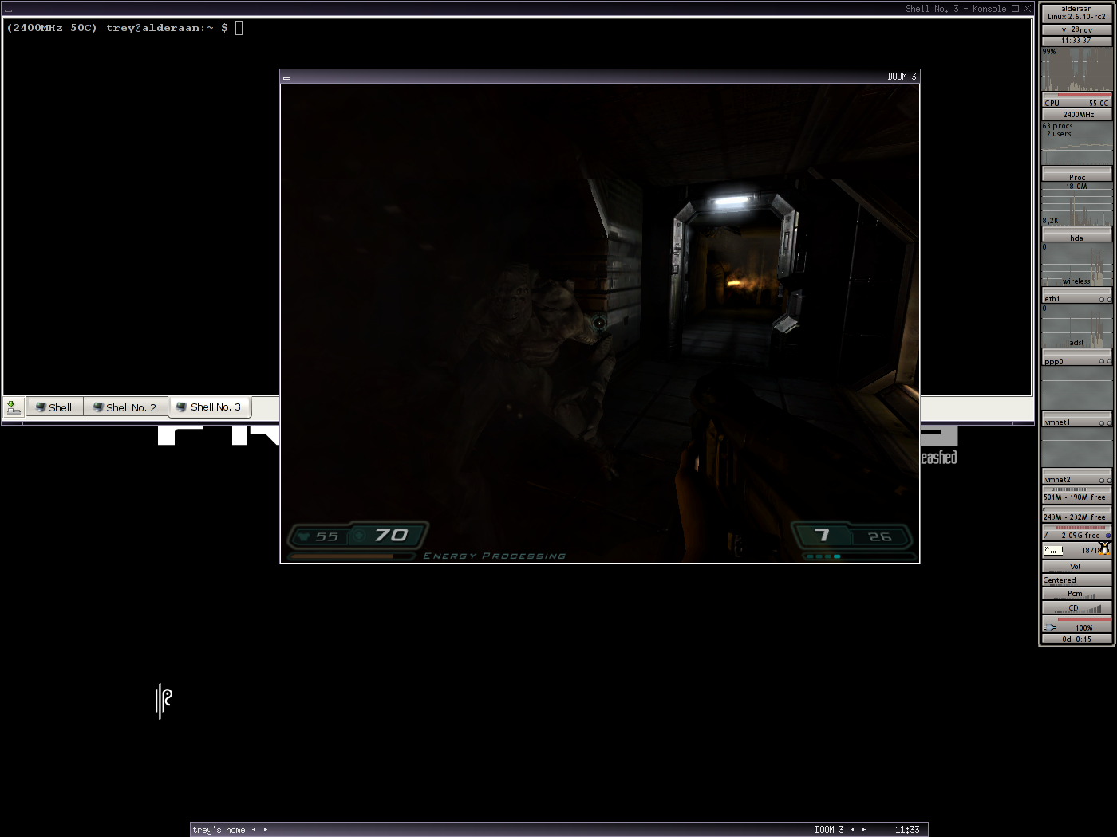Click the right arrow next to taskbar DOOM 3
The height and width of the screenshot is (837, 1117).
(864, 830)
